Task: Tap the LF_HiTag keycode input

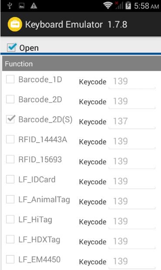Action: click(x=132, y=221)
